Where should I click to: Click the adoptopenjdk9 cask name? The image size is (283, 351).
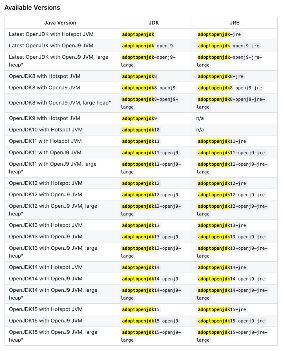139,119
